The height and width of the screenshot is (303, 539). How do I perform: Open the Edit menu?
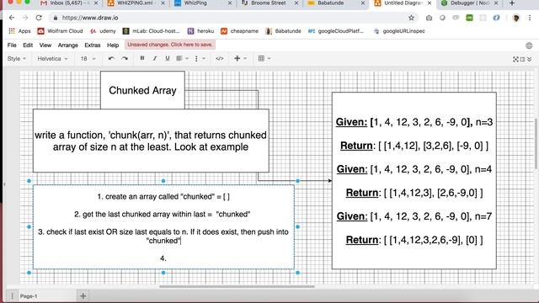pyautogui.click(x=28, y=45)
